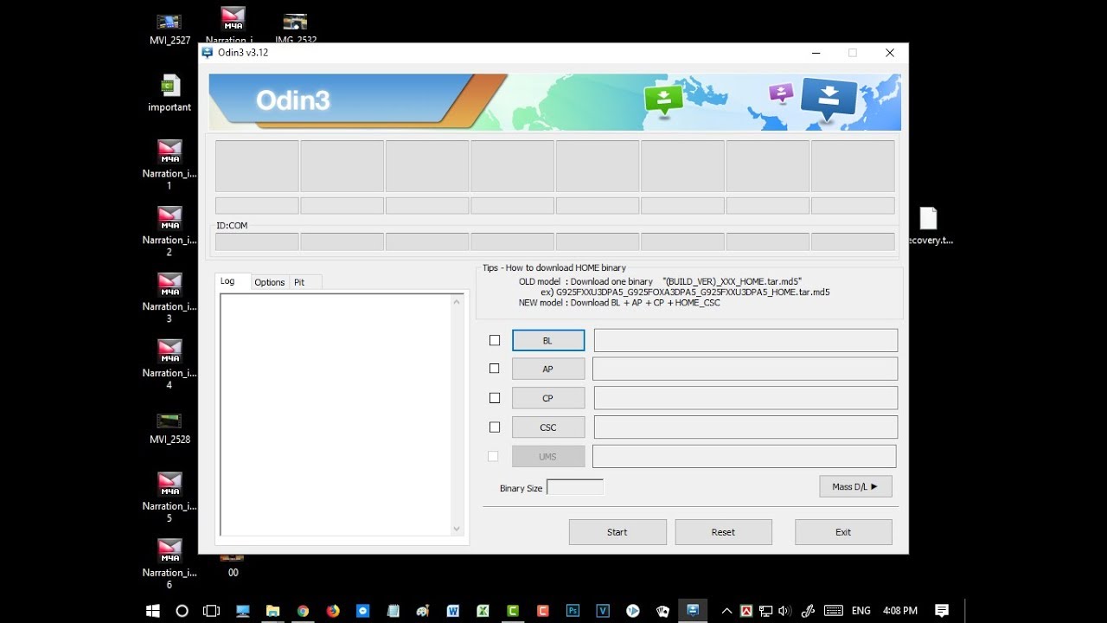Click inside the Log text area

(x=336, y=415)
